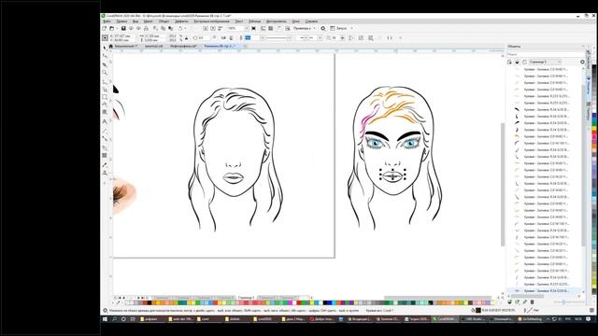
Task: Select the Text tool
Action: click(x=105, y=121)
